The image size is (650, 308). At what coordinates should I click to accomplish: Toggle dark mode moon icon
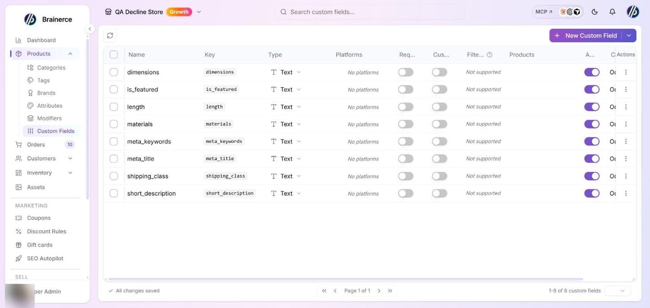pyautogui.click(x=594, y=12)
